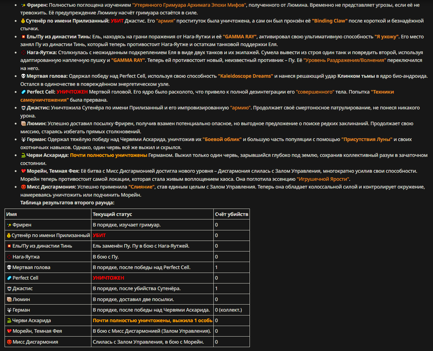Click the 'В порядке, изучает гримуар.' status cell
The height and width of the screenshot is (351, 433).
[152, 225]
